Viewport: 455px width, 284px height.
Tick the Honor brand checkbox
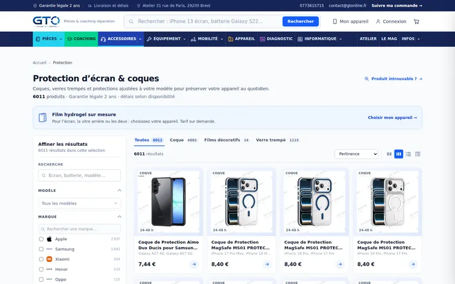pyautogui.click(x=41, y=269)
